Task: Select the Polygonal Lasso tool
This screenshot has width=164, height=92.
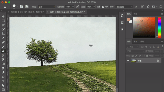Action: (x=3, y=25)
